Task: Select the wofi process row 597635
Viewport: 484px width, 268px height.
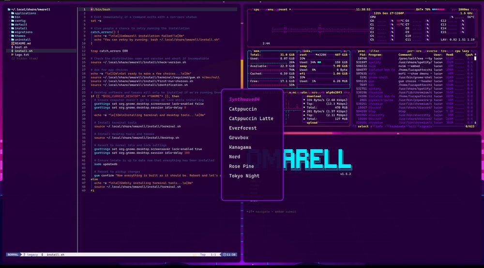Action: (x=415, y=73)
